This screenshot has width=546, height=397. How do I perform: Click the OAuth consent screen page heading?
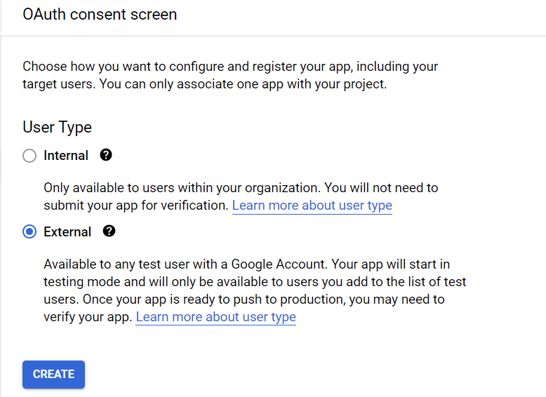(100, 15)
